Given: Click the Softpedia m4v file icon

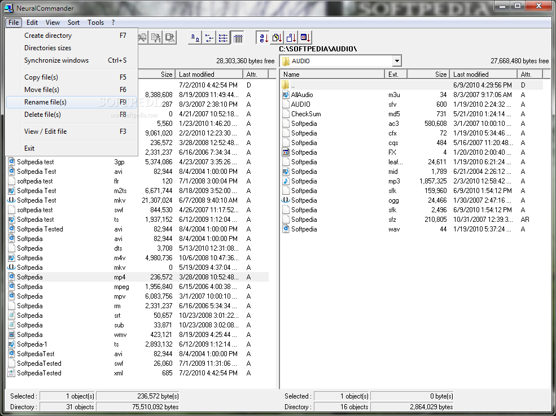Looking at the screenshot, I should coord(11,258).
